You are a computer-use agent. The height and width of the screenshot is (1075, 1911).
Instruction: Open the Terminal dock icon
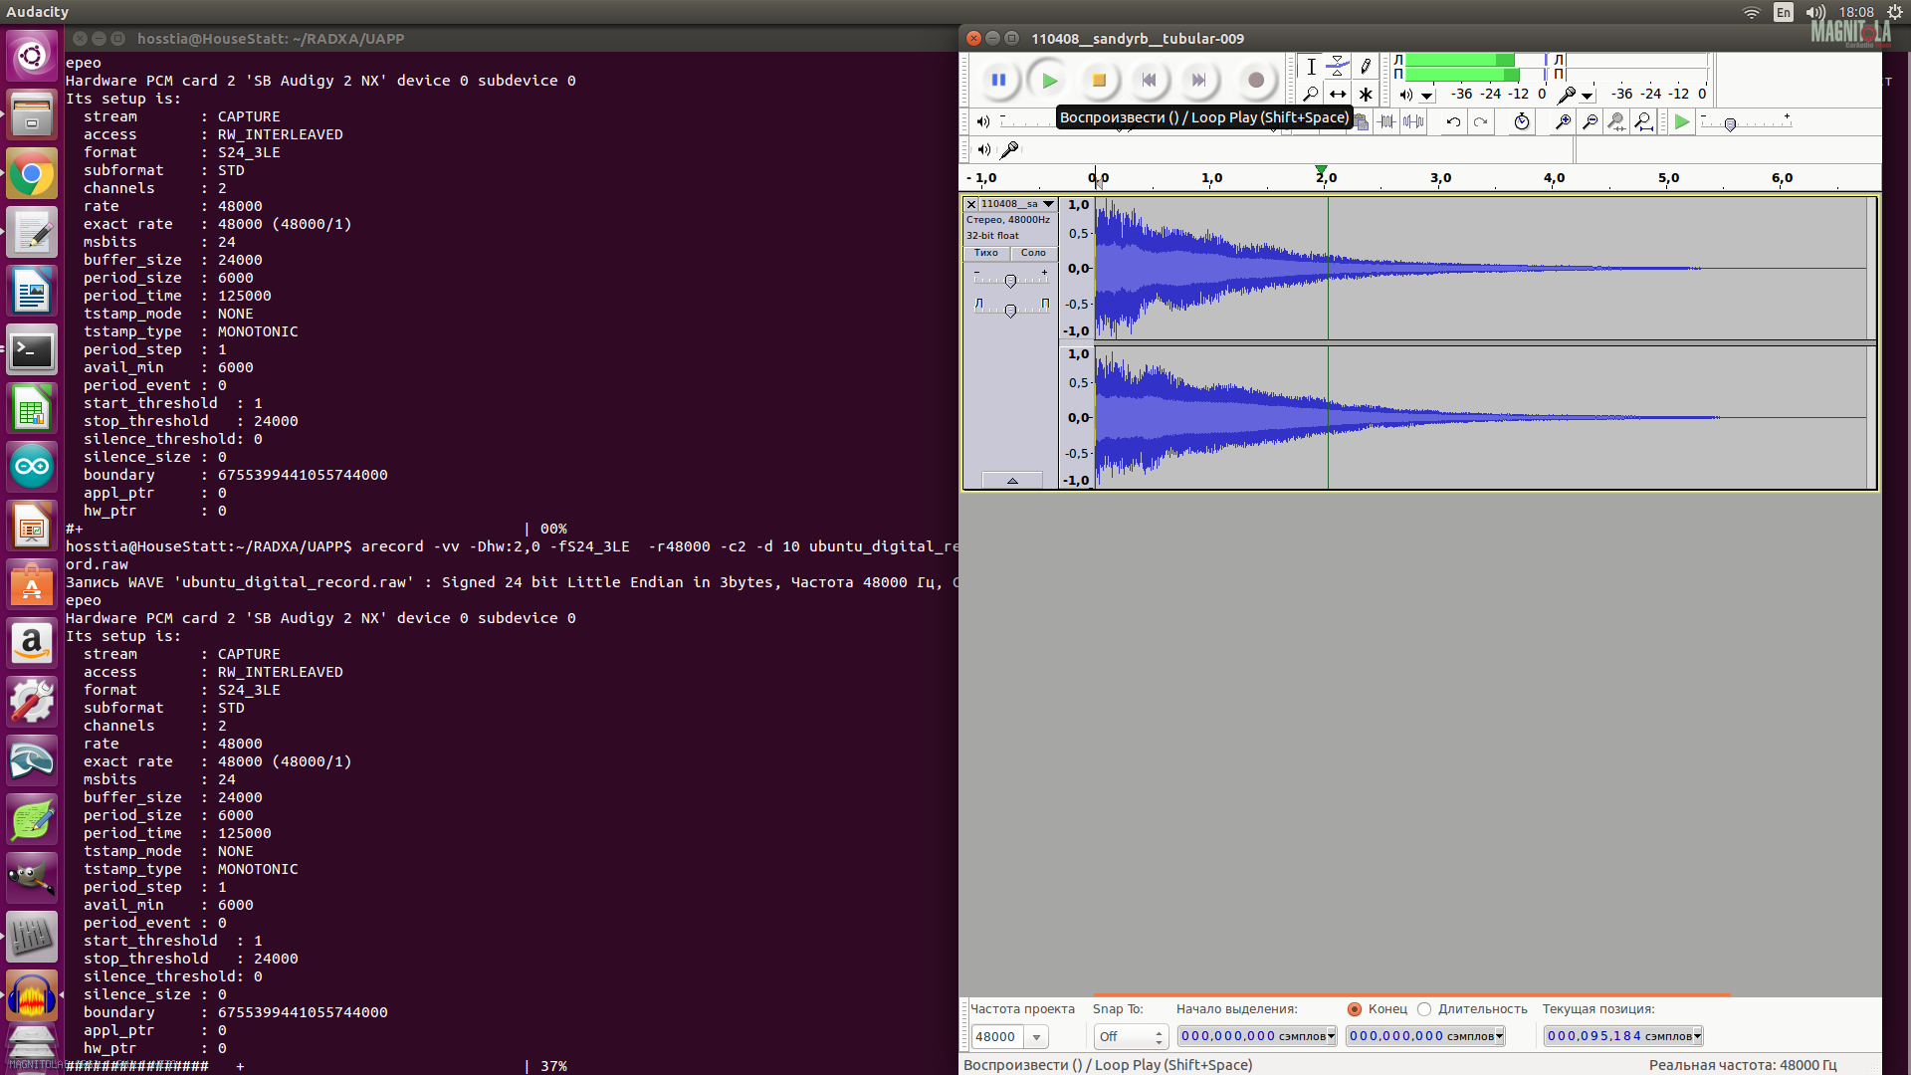32,350
